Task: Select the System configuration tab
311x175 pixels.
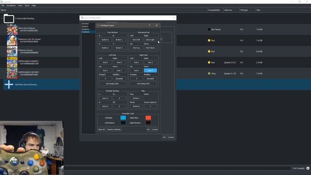Action: click(85, 26)
